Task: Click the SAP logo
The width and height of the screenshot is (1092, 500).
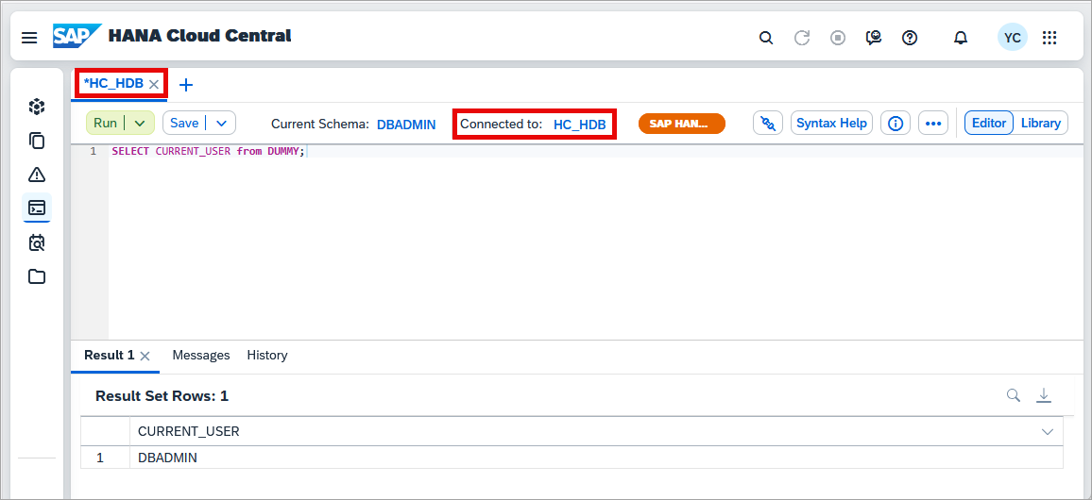Action: (77, 36)
